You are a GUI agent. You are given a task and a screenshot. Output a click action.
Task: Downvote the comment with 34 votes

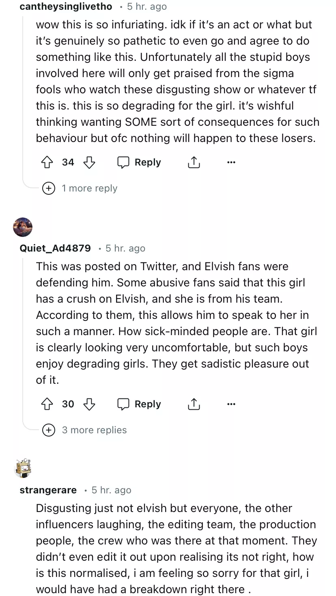pyautogui.click(x=89, y=163)
